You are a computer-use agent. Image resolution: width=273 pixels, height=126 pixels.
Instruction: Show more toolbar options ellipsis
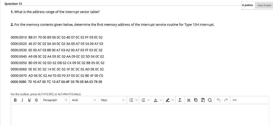tap(235, 100)
